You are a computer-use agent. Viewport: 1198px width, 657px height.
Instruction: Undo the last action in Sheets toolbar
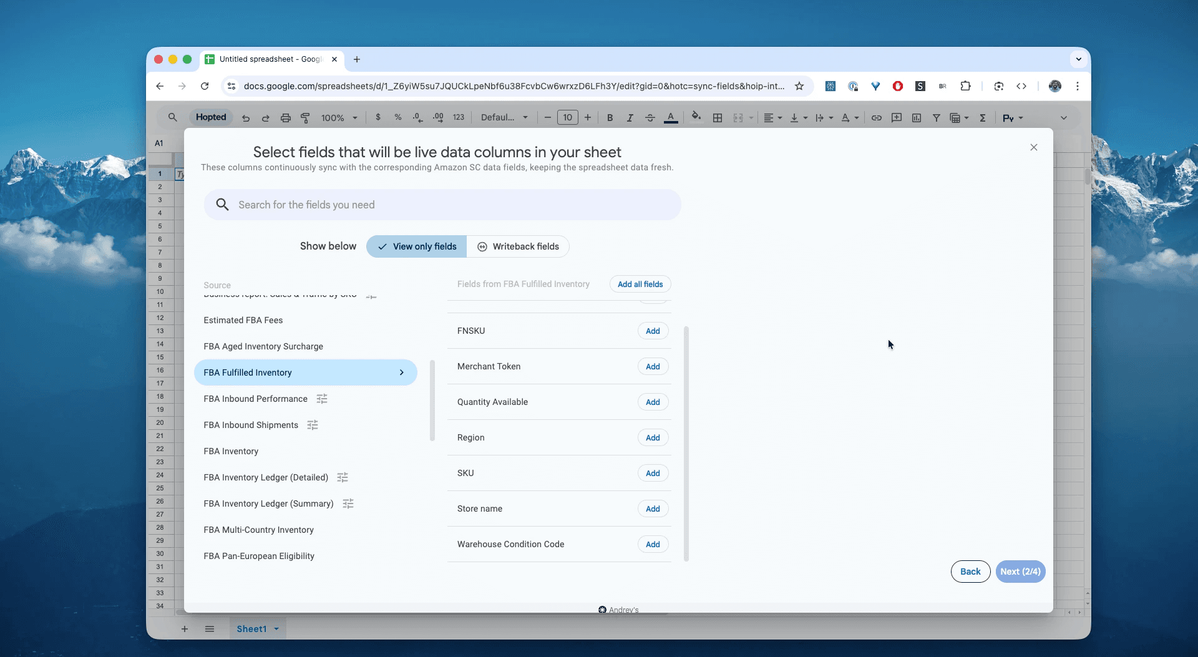pos(246,118)
